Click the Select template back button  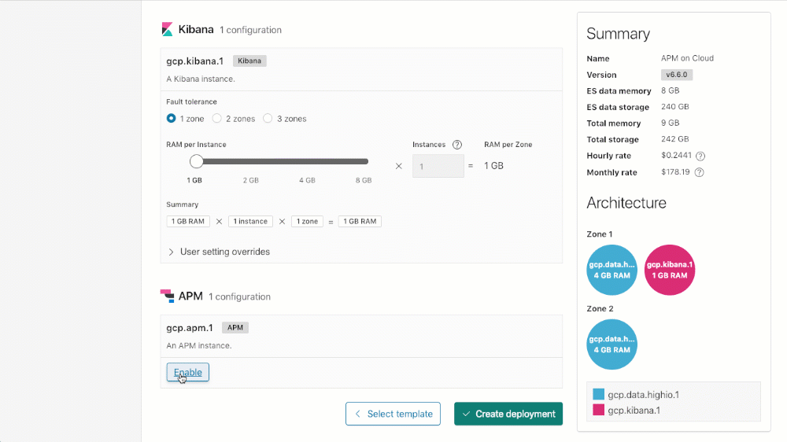coord(393,414)
